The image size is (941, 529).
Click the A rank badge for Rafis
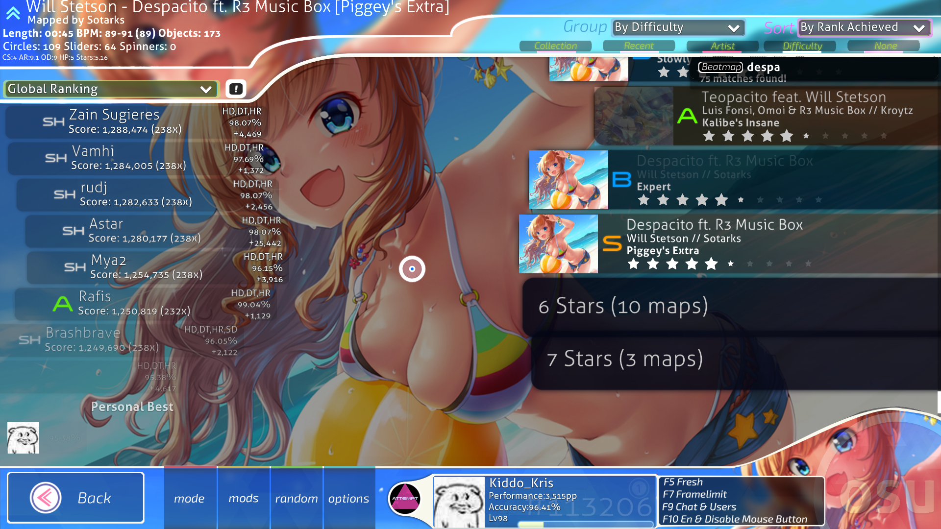tap(63, 304)
